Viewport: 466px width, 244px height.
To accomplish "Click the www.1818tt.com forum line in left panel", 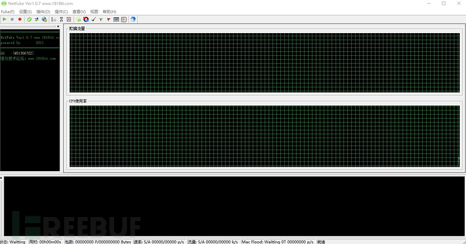I will [x=28, y=59].
